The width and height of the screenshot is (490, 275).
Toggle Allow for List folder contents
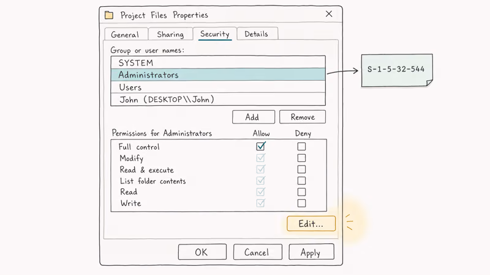261,180
